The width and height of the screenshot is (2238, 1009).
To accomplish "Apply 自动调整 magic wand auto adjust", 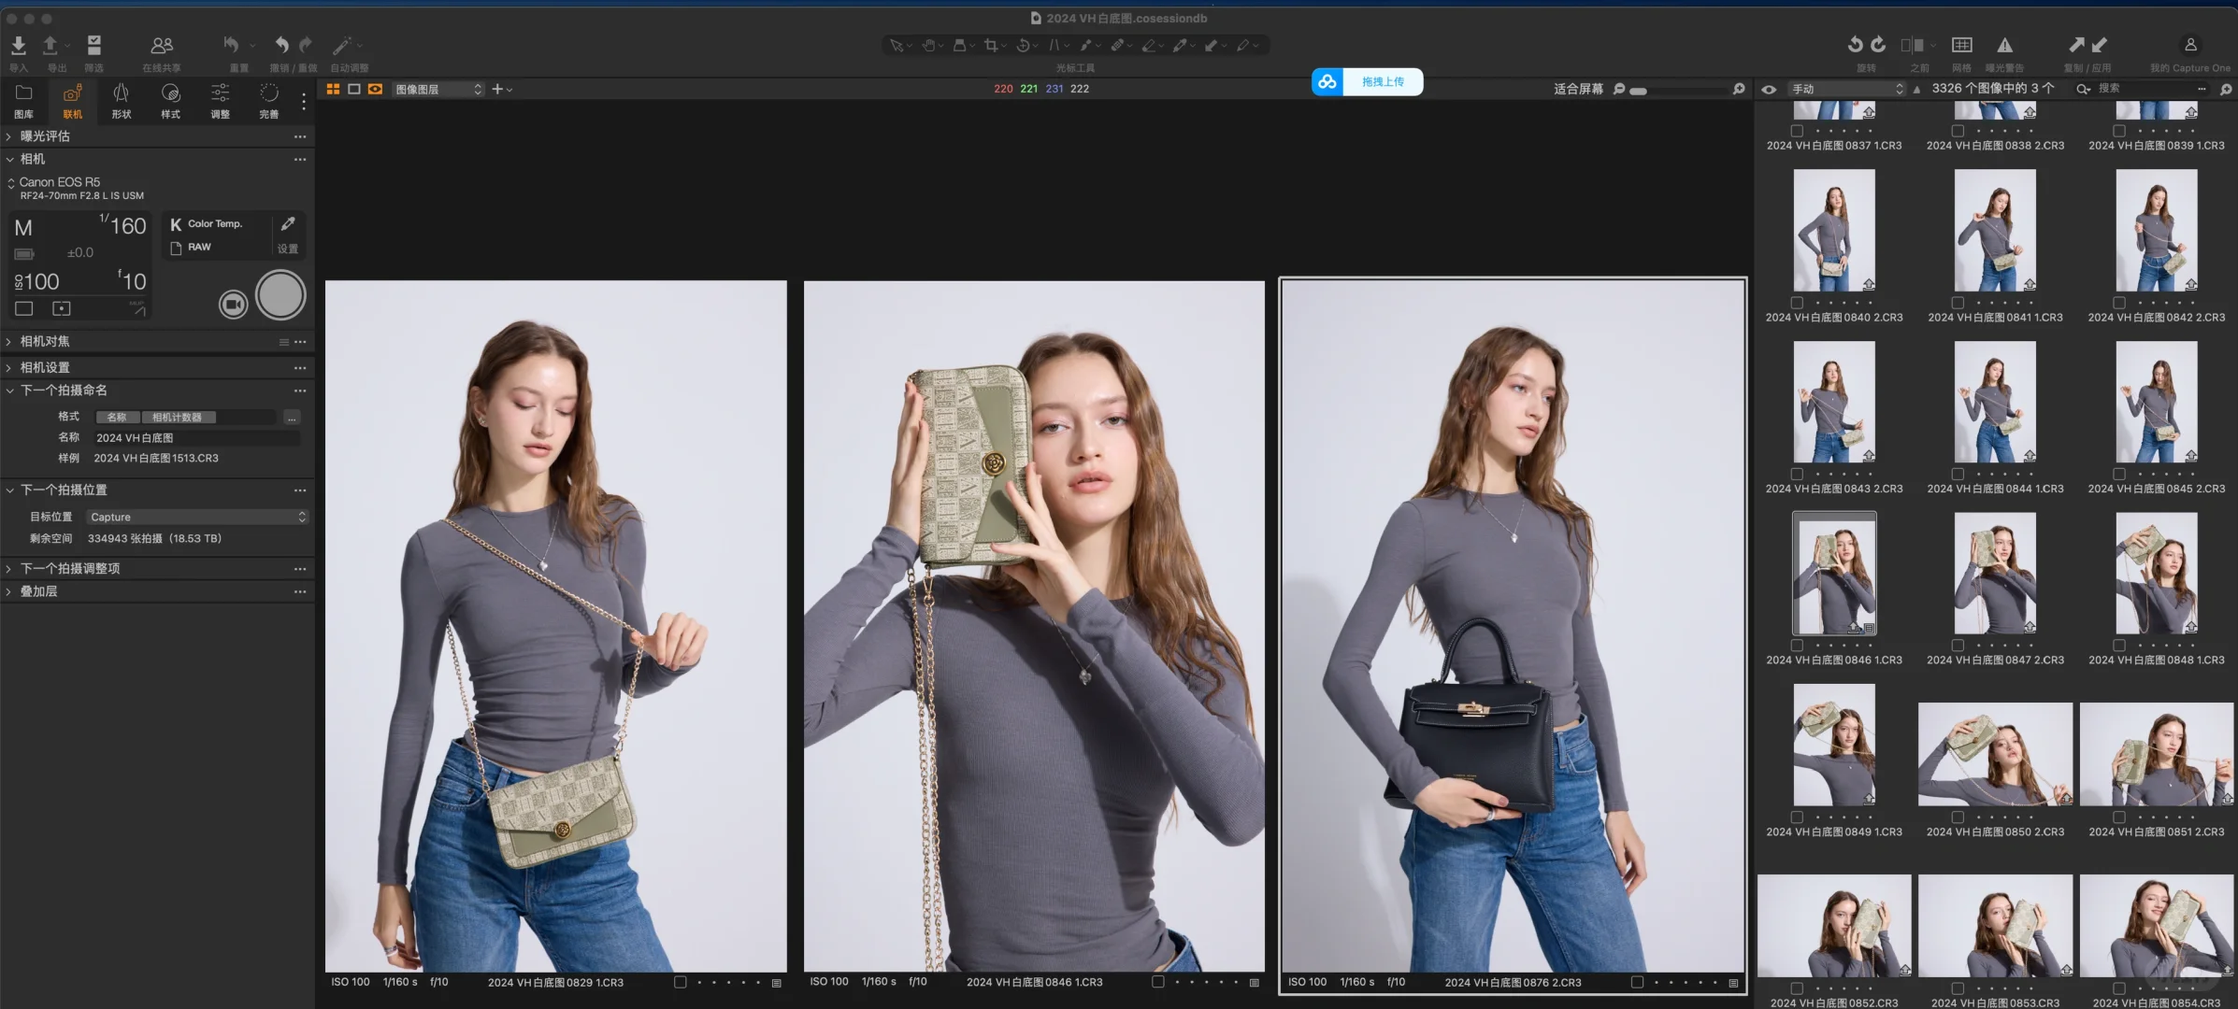I will tap(342, 45).
